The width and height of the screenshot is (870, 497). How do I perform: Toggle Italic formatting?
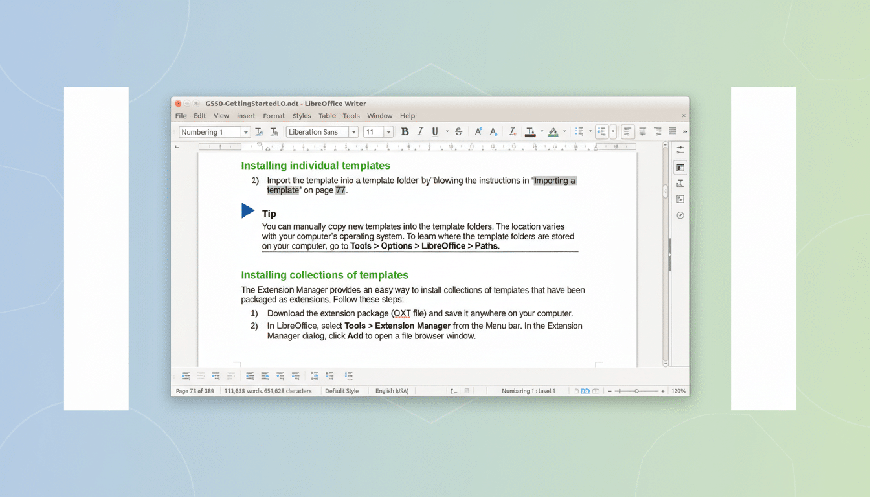tap(420, 132)
